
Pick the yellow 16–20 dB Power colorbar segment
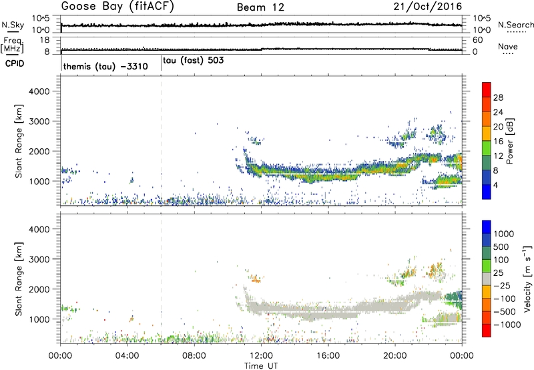point(487,133)
